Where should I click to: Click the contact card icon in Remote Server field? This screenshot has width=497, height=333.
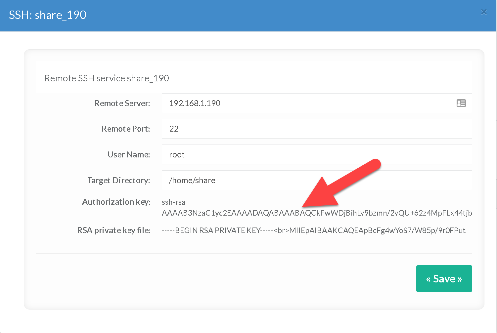tap(461, 103)
